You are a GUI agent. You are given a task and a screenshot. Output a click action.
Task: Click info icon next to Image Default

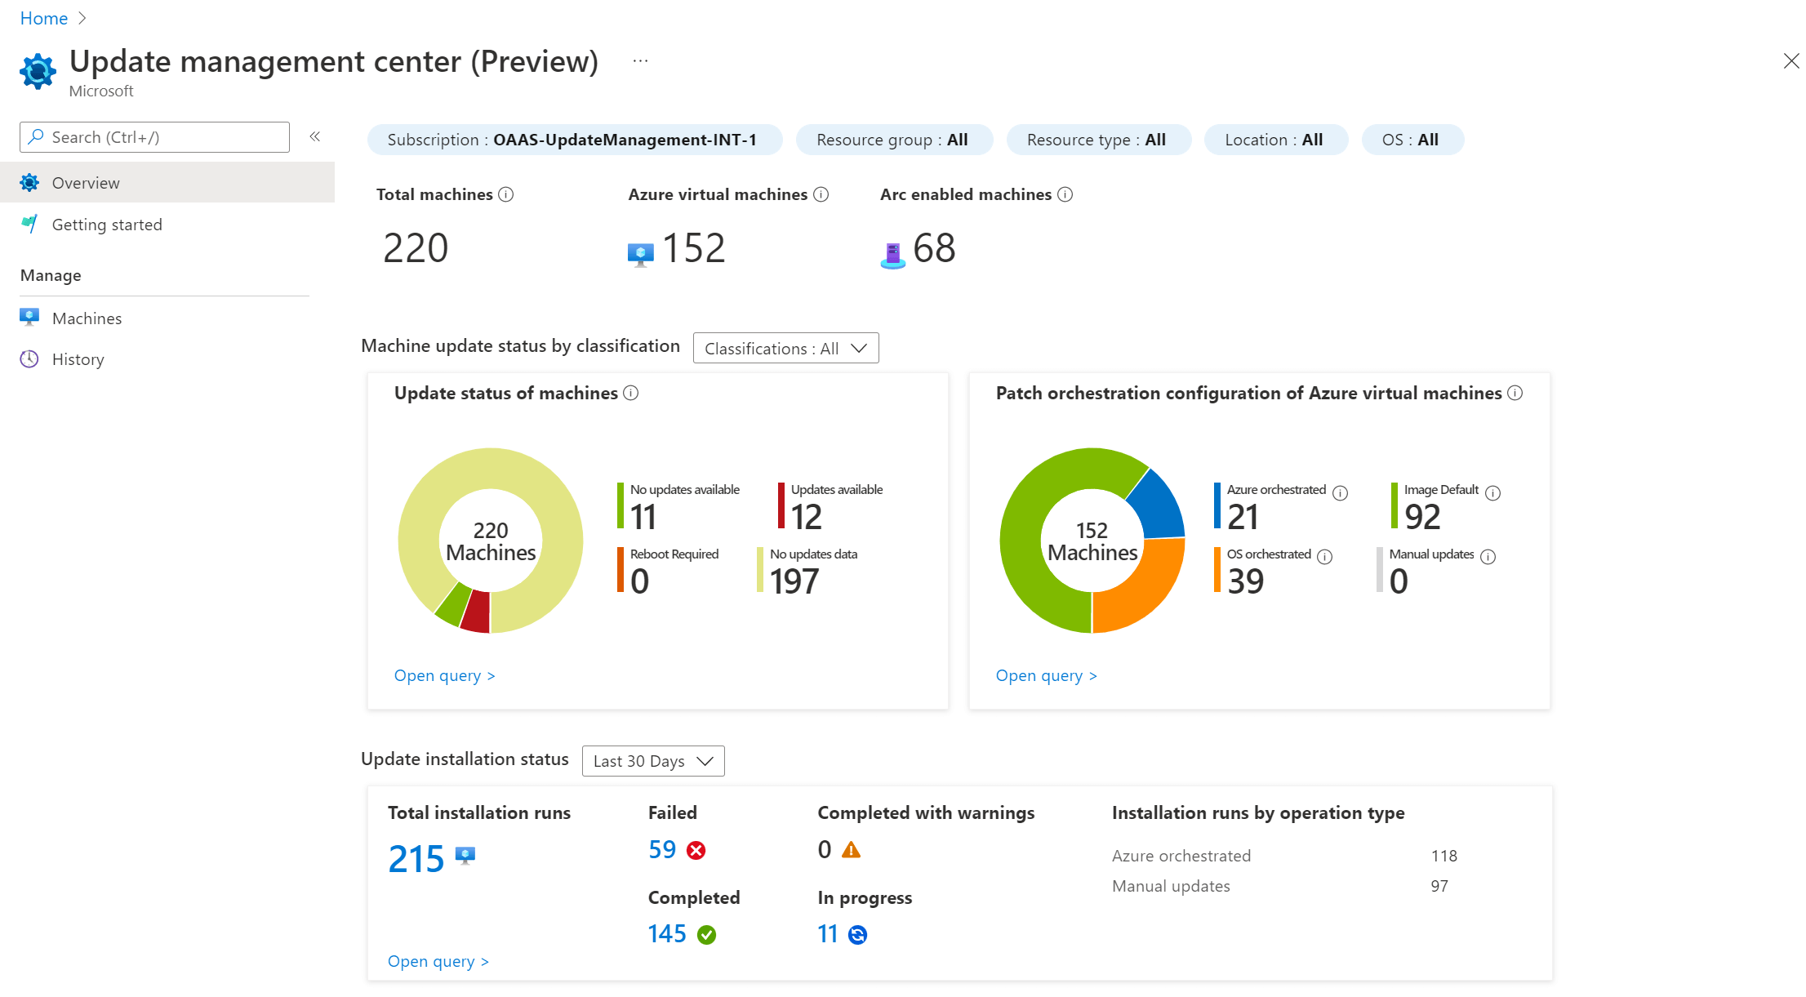(1493, 492)
